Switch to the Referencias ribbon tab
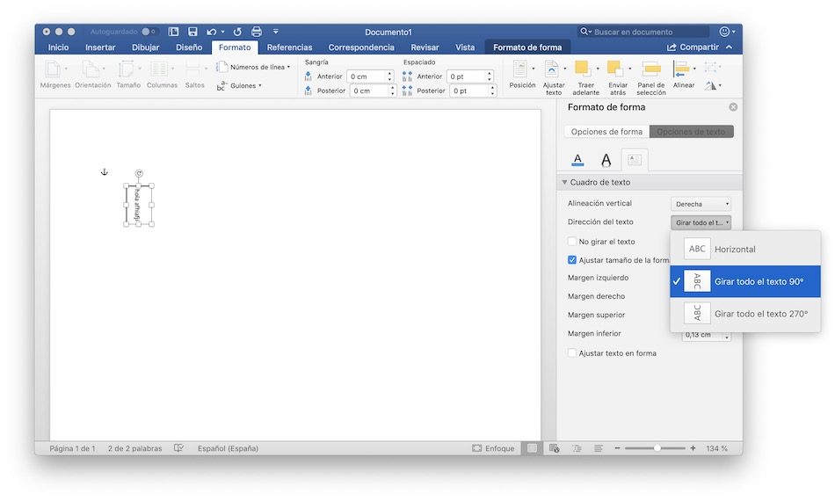 coord(289,47)
